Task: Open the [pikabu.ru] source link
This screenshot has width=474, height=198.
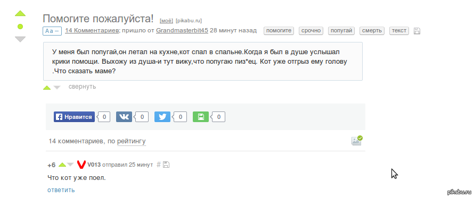Action: (189, 21)
